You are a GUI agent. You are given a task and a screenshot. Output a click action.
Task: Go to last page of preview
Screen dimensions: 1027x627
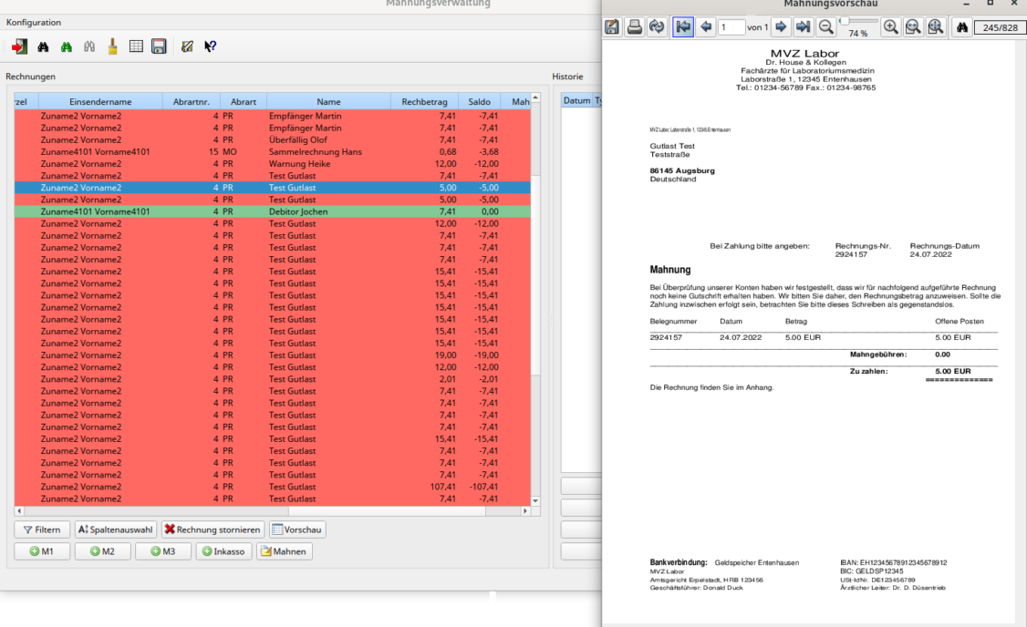pos(803,27)
